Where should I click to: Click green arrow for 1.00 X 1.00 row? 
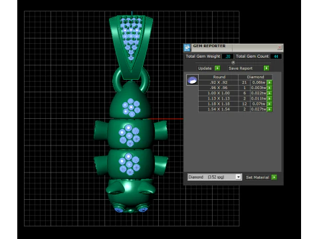click(270, 93)
